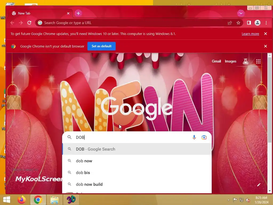The width and height of the screenshot is (273, 205).
Task: Click the Action Center flag icon
Action: click(x=235, y=200)
